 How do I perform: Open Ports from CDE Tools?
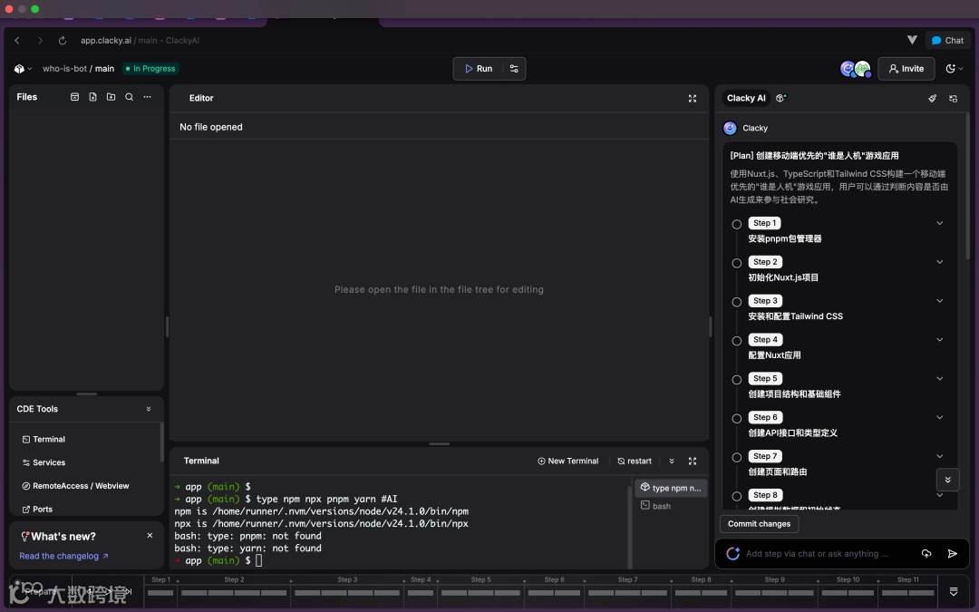(x=37, y=510)
